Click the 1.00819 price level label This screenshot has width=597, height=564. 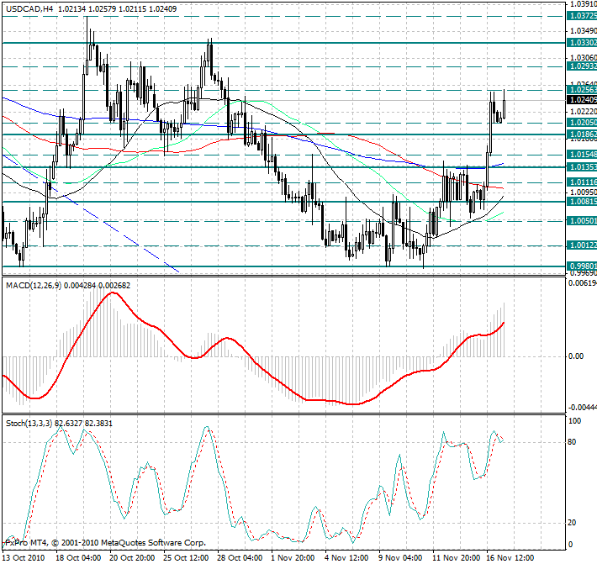[x=582, y=202]
